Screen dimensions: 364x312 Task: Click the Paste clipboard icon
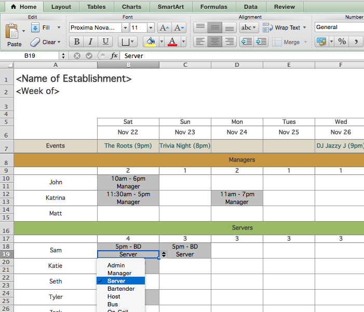(x=11, y=31)
